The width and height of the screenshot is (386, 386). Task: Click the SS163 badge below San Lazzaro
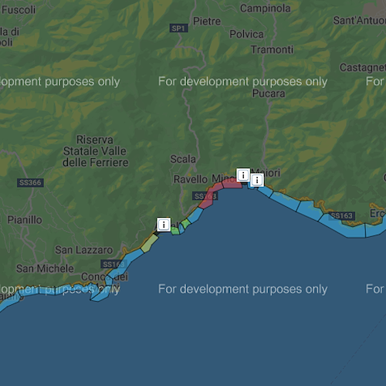113,264
